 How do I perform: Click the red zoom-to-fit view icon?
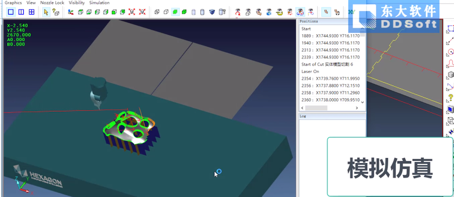(x=132, y=12)
